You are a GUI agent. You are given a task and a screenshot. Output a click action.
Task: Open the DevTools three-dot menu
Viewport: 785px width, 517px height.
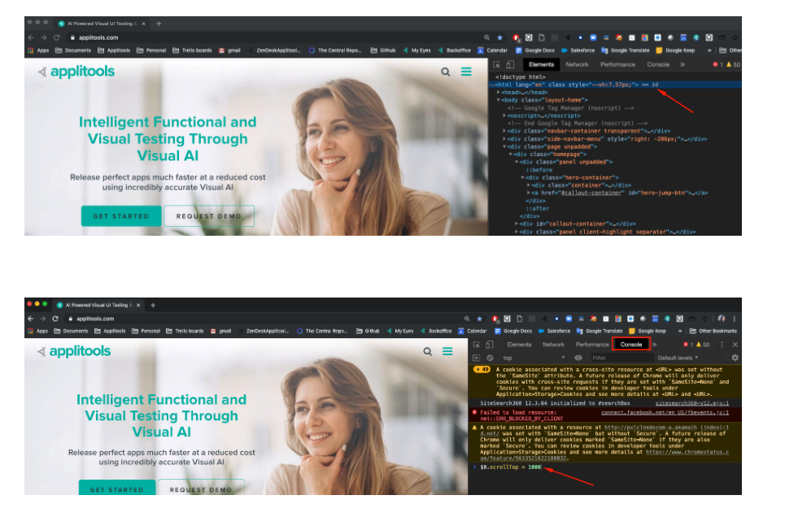(722, 345)
